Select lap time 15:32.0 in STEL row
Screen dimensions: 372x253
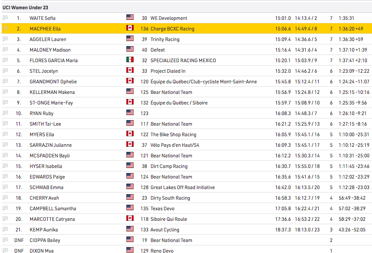(283, 71)
